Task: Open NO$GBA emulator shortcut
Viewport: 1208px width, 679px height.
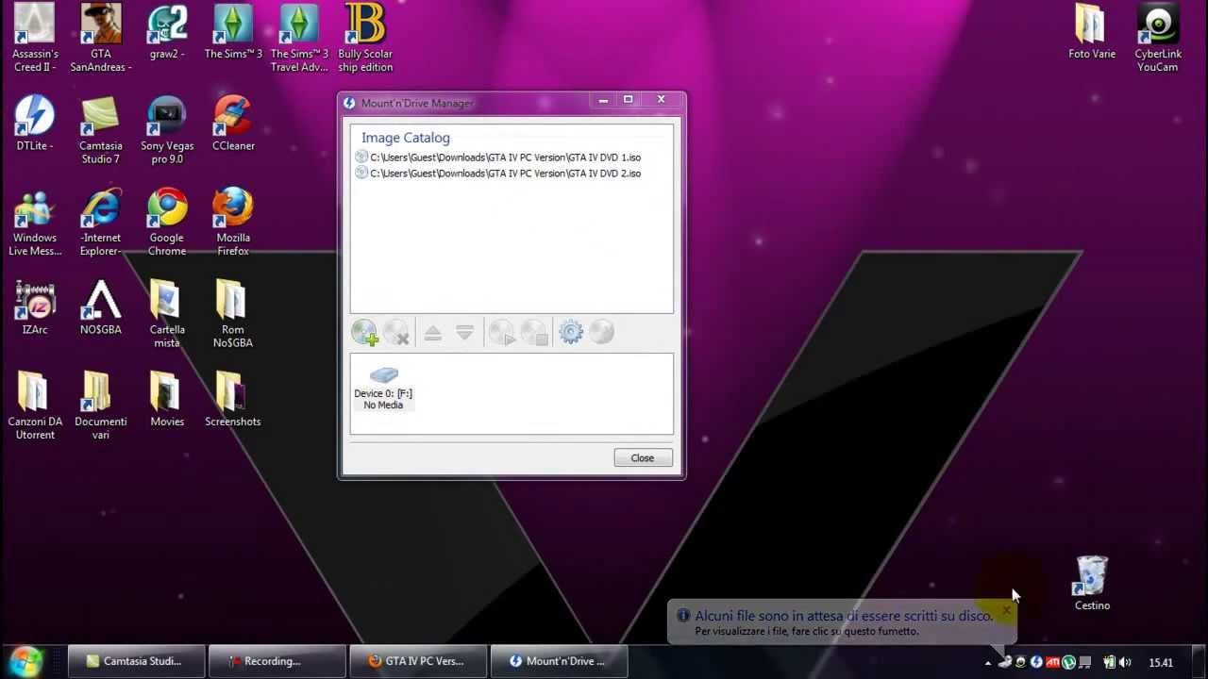Action: 101,307
